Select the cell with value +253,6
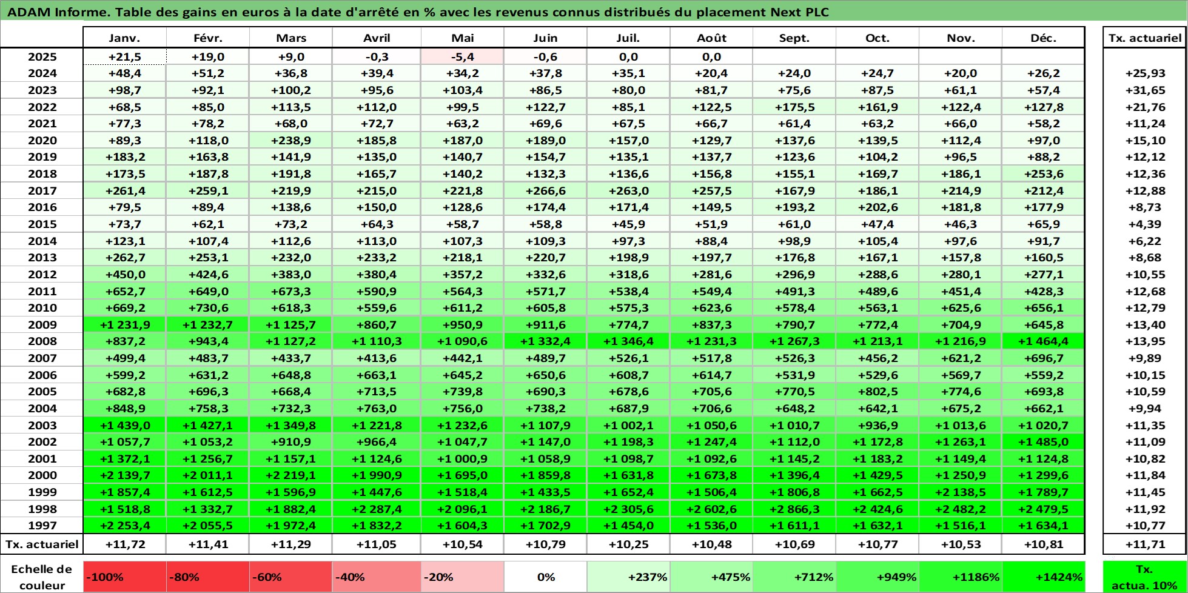This screenshot has height=593, width=1188. click(1043, 173)
